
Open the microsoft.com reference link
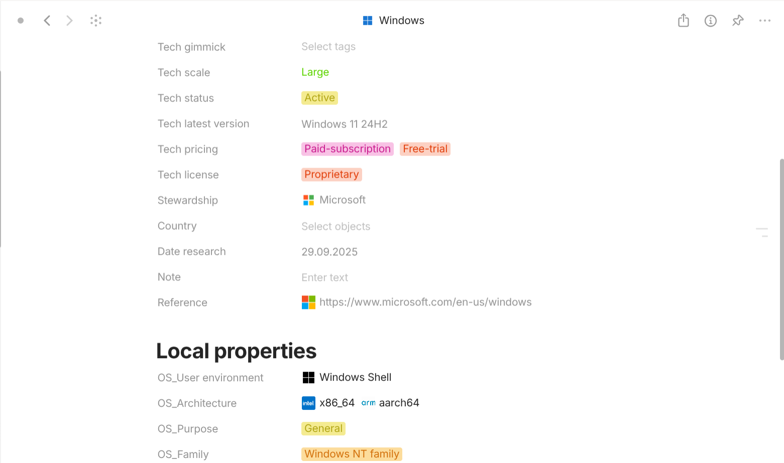click(x=425, y=302)
